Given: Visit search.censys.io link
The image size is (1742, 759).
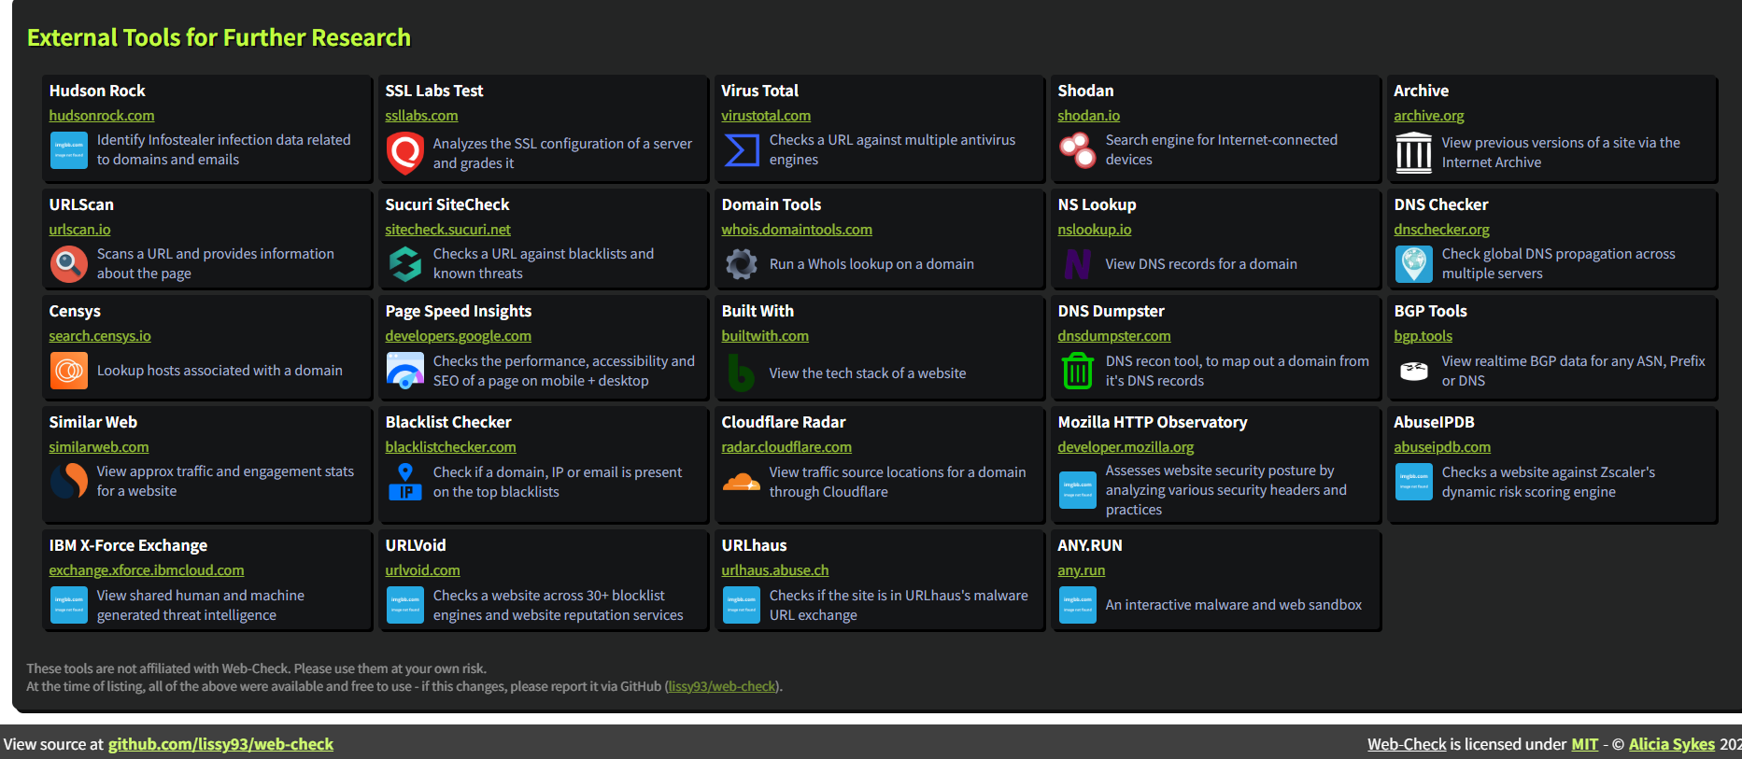Looking at the screenshot, I should pyautogui.click(x=100, y=336).
